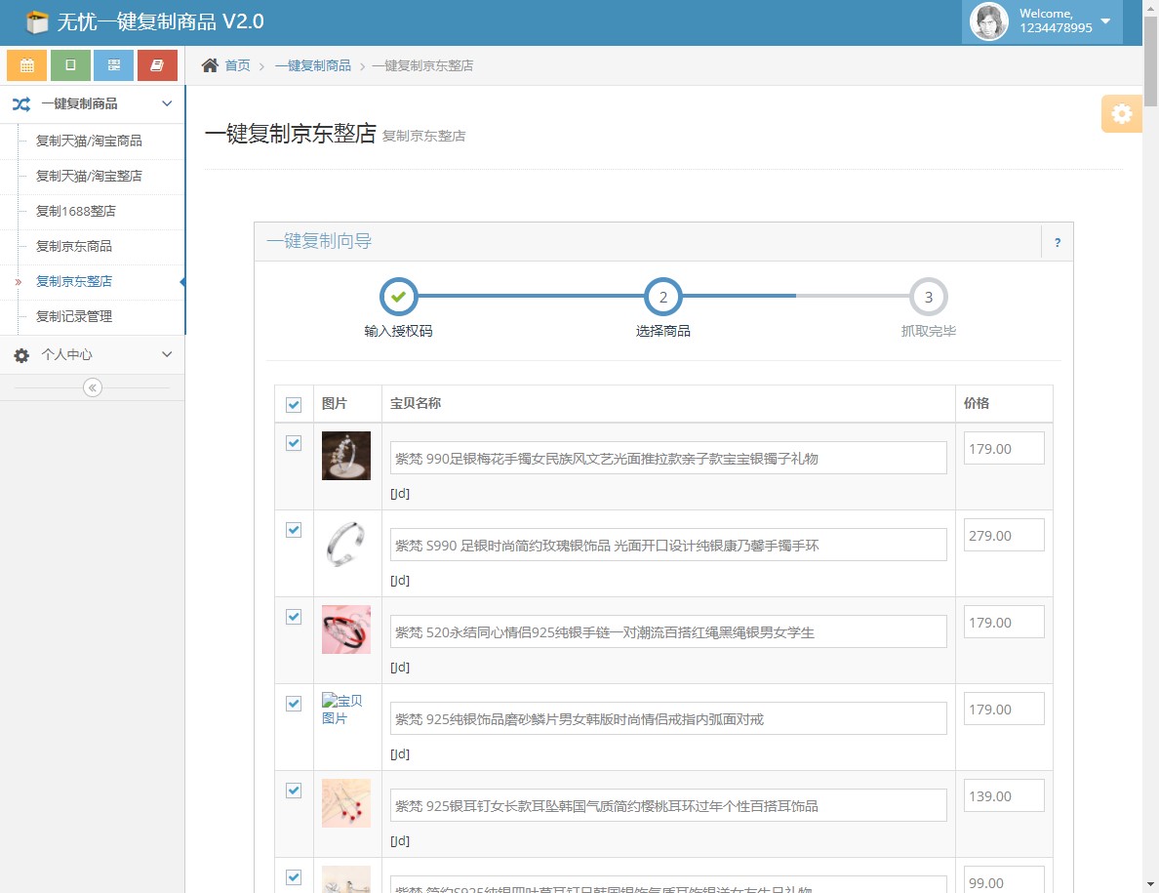Click the [Jd] link under 520永结同心
The width and height of the screenshot is (1159, 893).
pos(400,668)
